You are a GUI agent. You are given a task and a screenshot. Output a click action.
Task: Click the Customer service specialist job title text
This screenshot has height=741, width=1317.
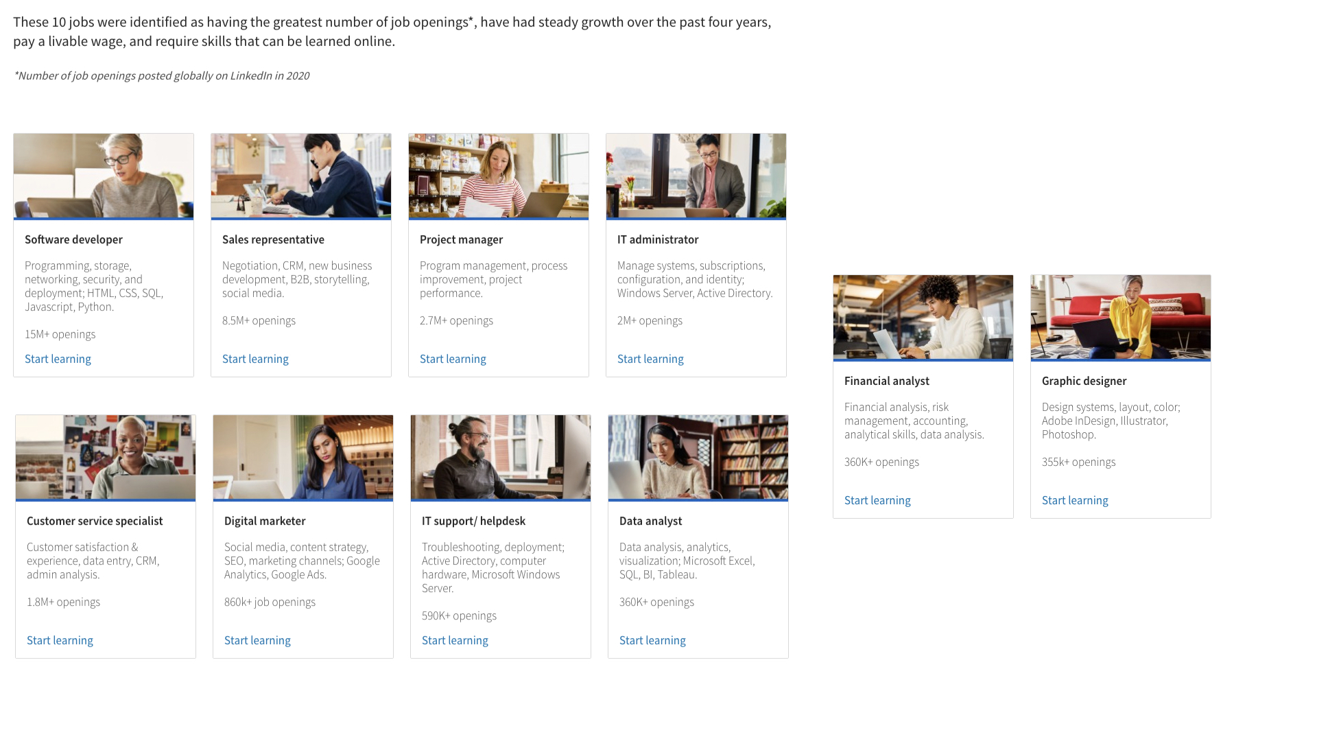[x=95, y=520]
